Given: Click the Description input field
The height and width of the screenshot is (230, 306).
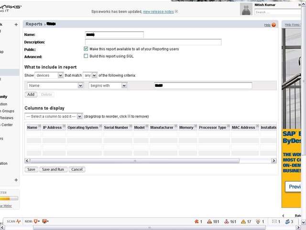Looking at the screenshot, I should click(x=152, y=42).
